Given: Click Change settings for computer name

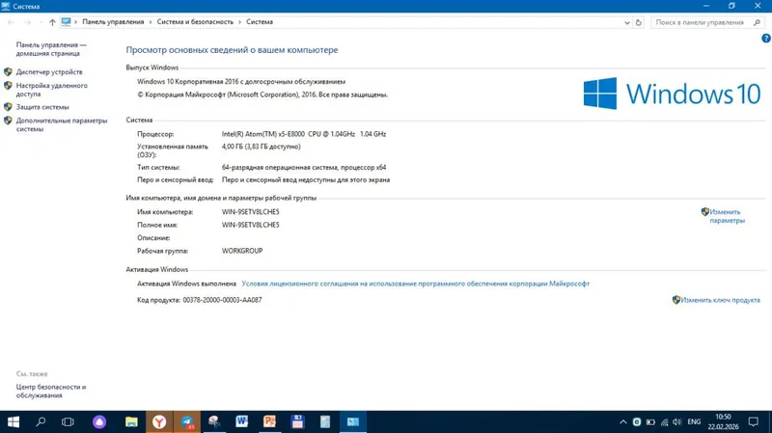Looking at the screenshot, I should [728, 216].
